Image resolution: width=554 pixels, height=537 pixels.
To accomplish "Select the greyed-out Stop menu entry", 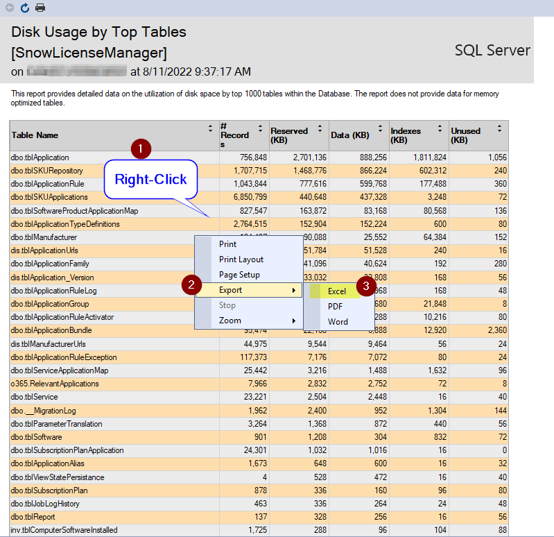I will 249,305.
